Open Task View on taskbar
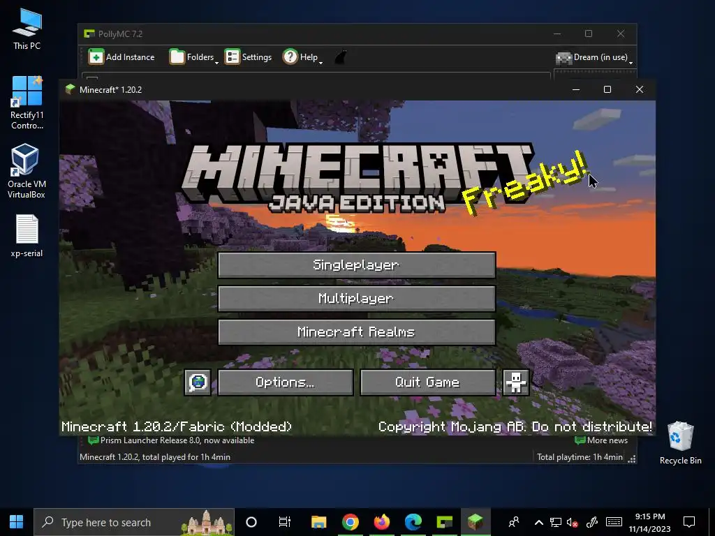 click(285, 522)
